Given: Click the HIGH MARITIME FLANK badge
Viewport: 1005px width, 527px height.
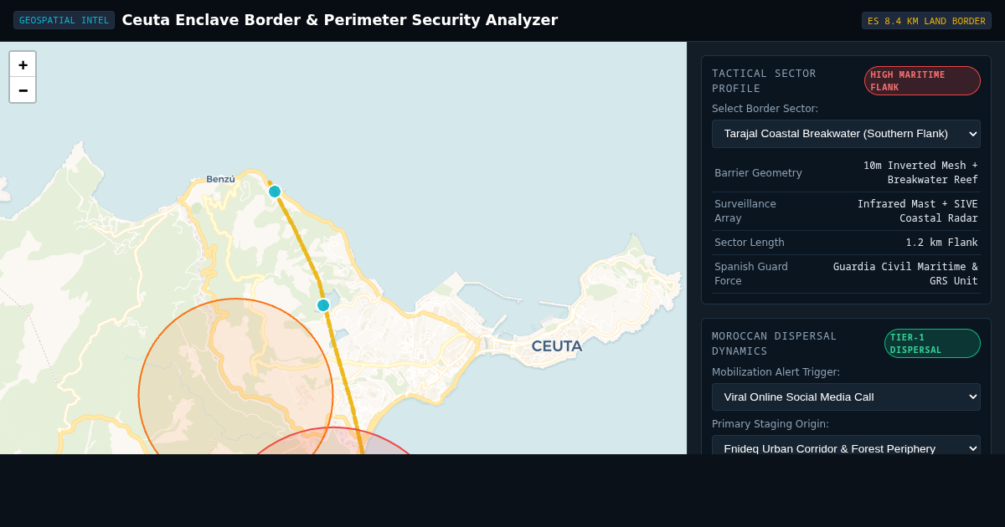Looking at the screenshot, I should [x=922, y=81].
